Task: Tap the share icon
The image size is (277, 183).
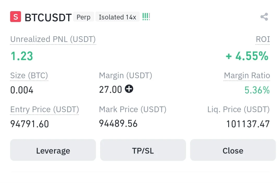Action: click(264, 17)
